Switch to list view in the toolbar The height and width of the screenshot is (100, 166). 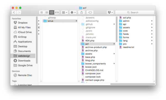47,12
